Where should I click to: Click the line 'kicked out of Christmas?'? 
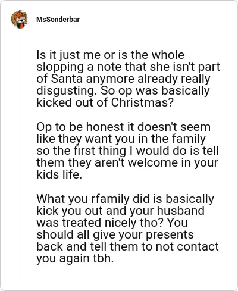tap(105, 102)
